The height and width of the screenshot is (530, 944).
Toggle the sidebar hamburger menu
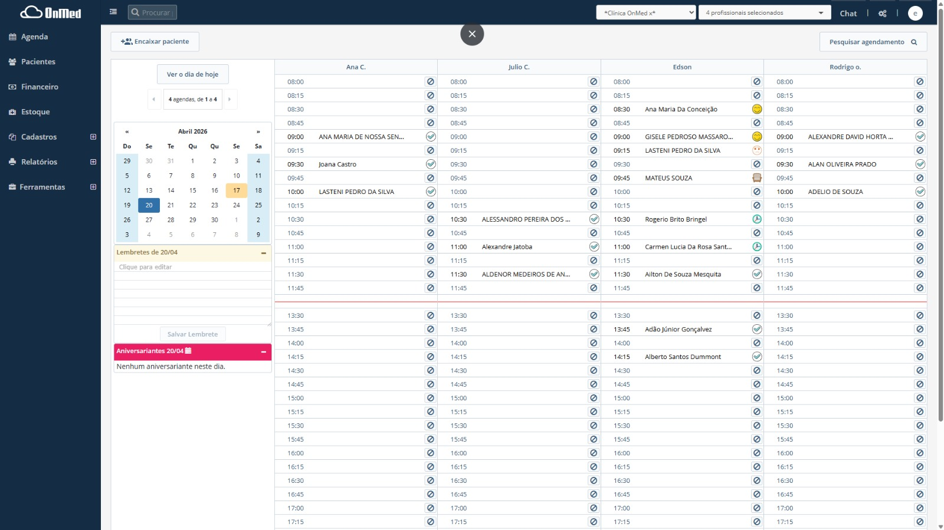[113, 12]
